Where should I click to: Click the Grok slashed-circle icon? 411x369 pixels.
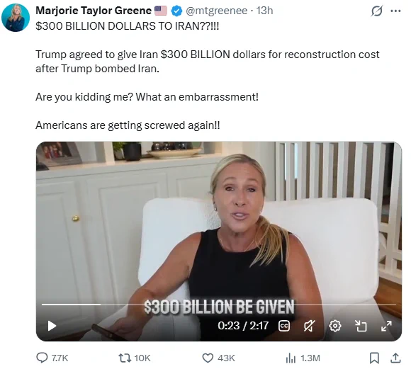[x=377, y=11]
